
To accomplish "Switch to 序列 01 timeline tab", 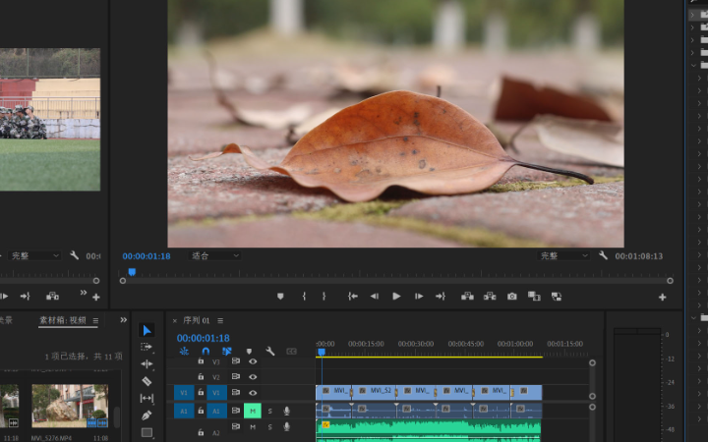I will click(196, 320).
